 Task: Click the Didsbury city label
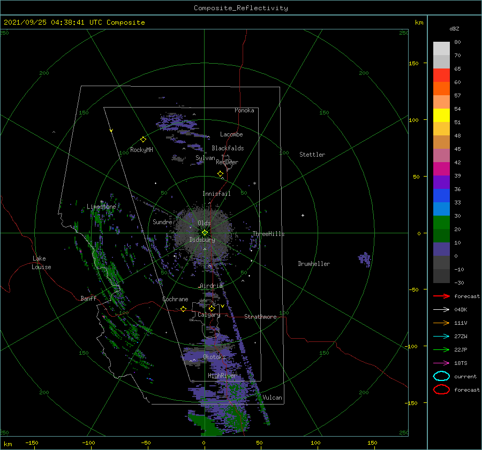pyautogui.click(x=202, y=240)
